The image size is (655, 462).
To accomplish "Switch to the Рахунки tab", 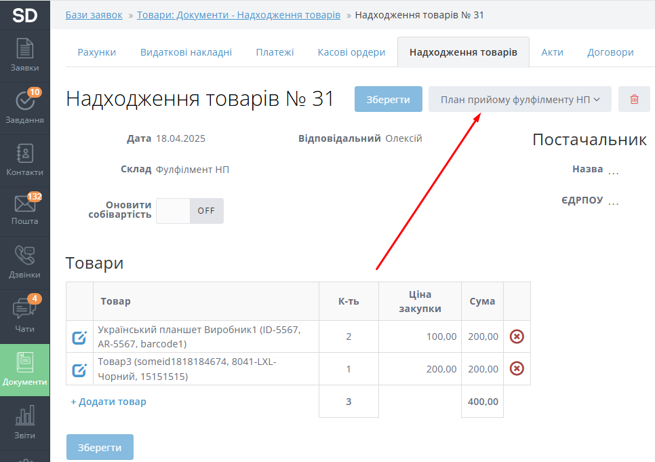I will coord(96,52).
